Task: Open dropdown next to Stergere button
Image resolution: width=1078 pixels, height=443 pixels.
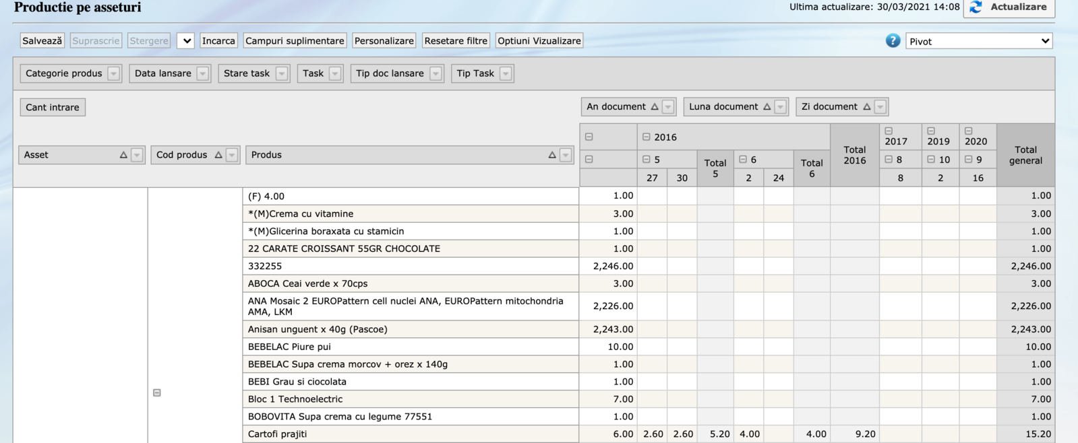Action: click(x=185, y=41)
